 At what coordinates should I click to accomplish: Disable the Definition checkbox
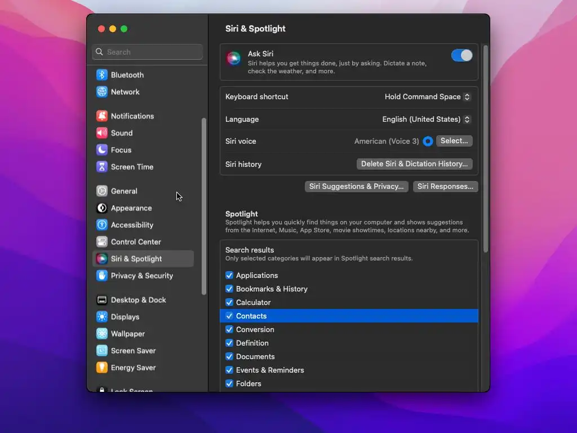[229, 343]
